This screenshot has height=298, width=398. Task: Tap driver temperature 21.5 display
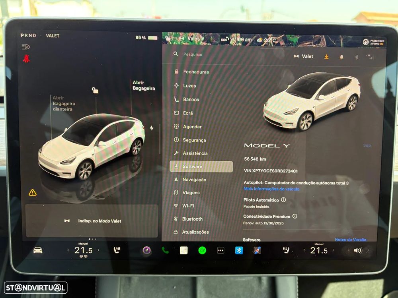(x=83, y=250)
